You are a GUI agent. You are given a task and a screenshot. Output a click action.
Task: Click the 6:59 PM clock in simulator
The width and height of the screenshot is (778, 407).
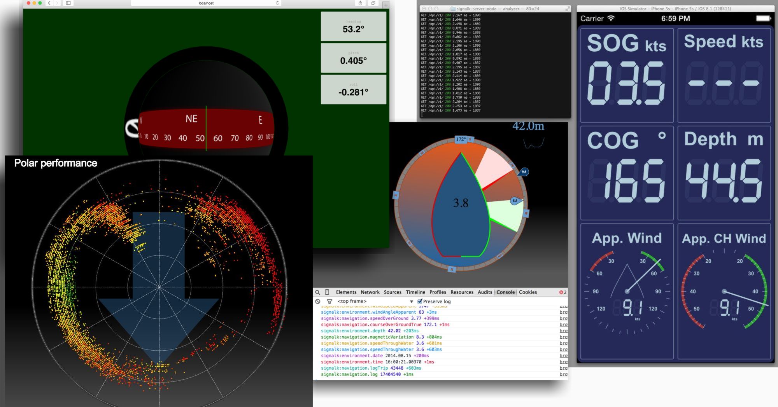point(675,18)
